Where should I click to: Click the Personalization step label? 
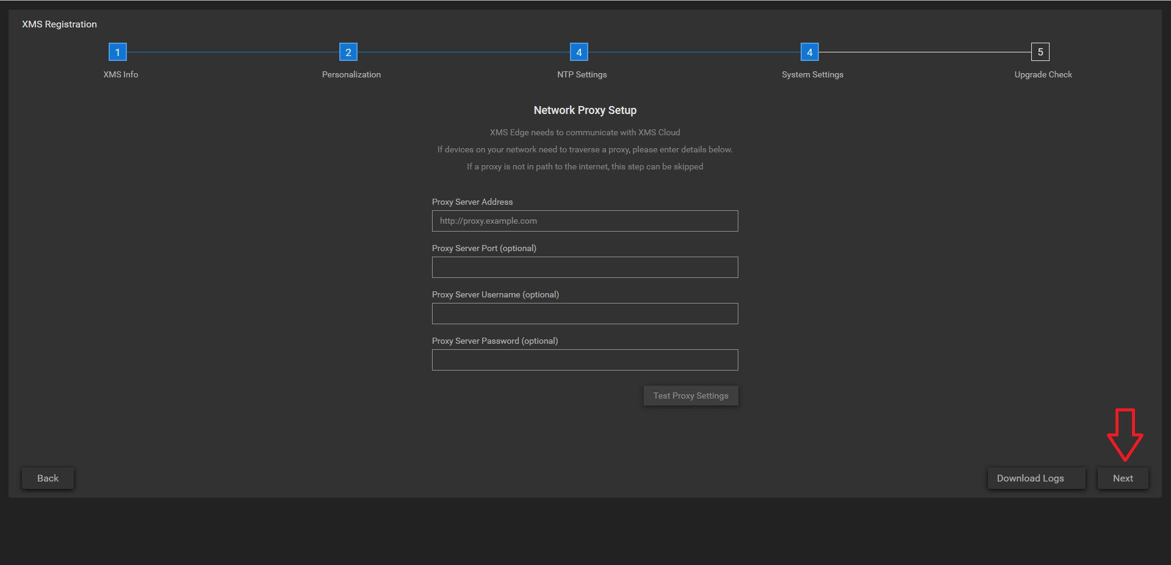pyautogui.click(x=351, y=74)
